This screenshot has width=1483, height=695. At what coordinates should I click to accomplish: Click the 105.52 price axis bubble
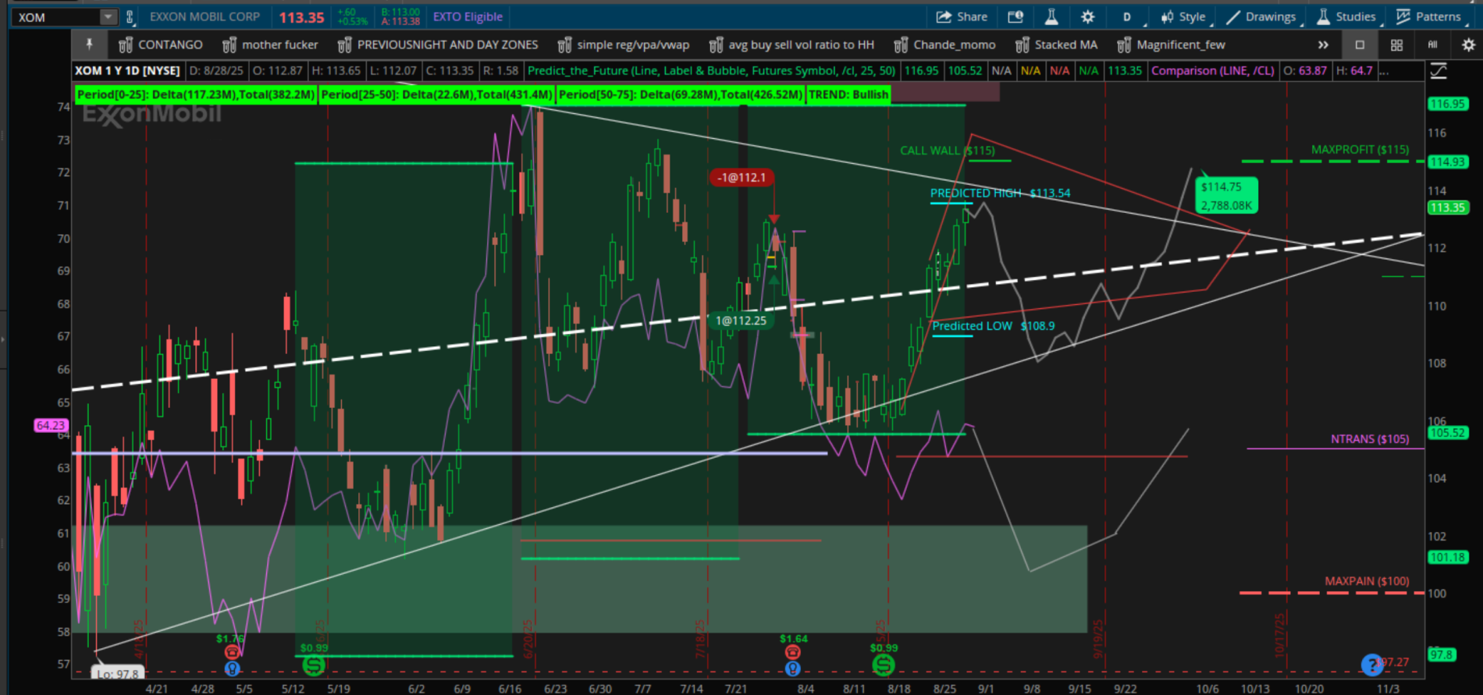[x=1448, y=433]
